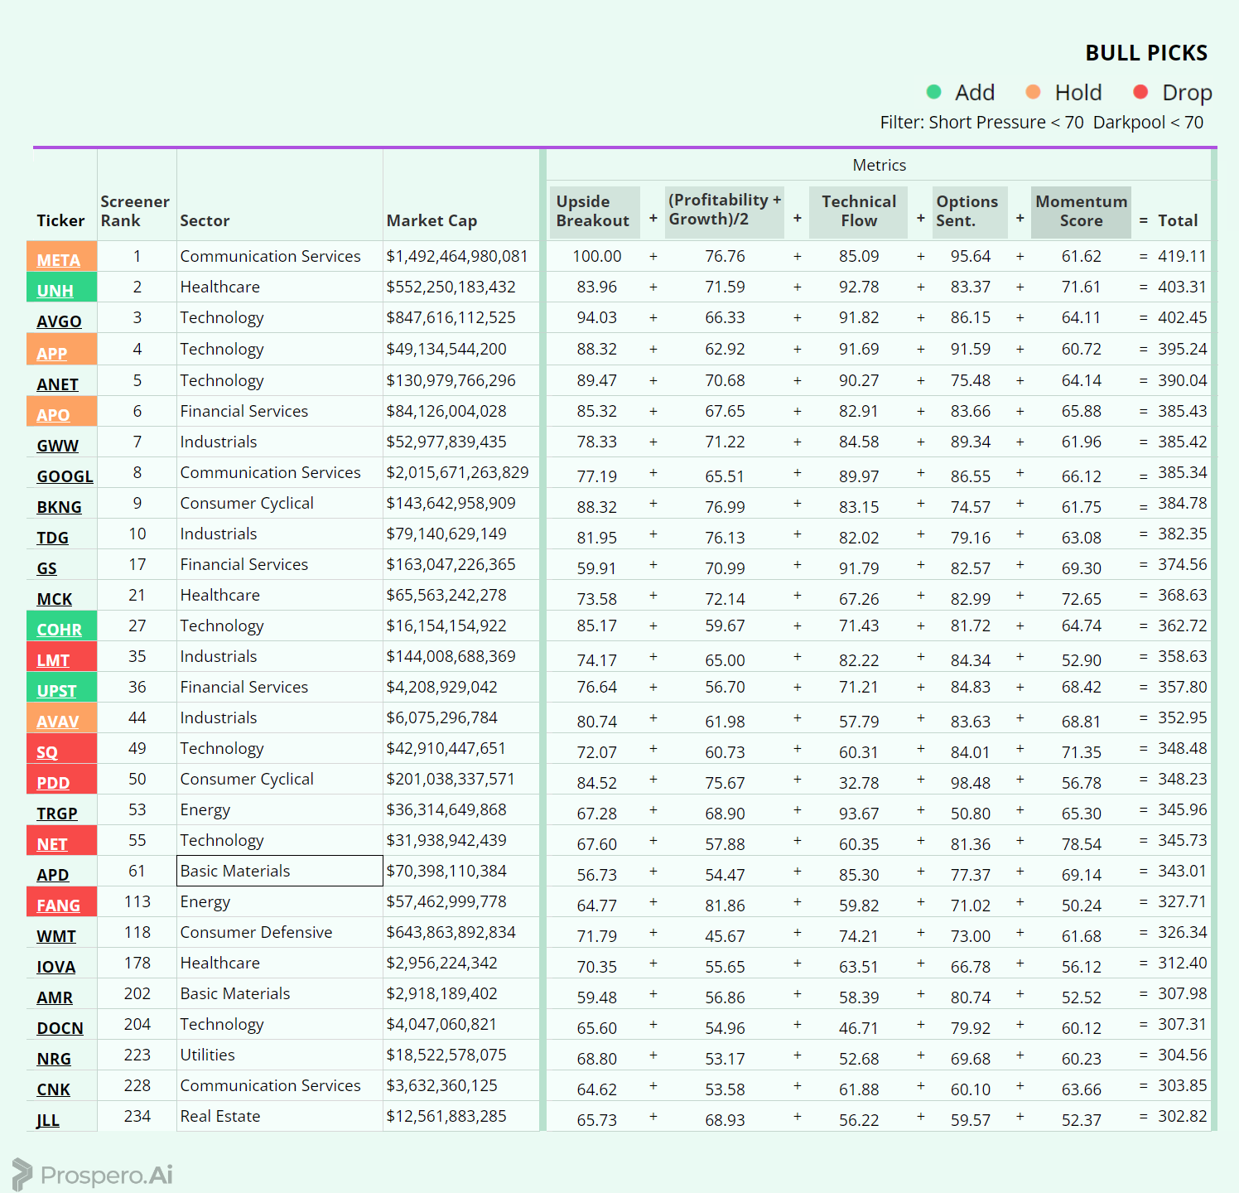Click the Metrics group header
This screenshot has height=1193, width=1239.
pyautogui.click(x=879, y=165)
